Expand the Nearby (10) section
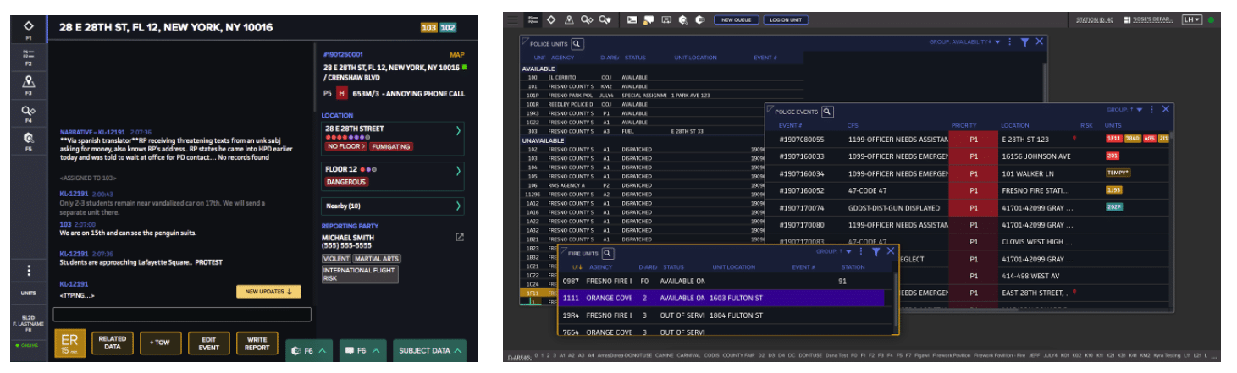Image resolution: width=1237 pixels, height=373 pixels. click(x=458, y=206)
